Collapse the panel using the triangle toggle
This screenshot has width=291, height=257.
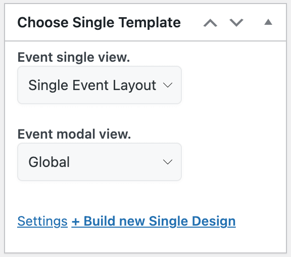tap(268, 22)
